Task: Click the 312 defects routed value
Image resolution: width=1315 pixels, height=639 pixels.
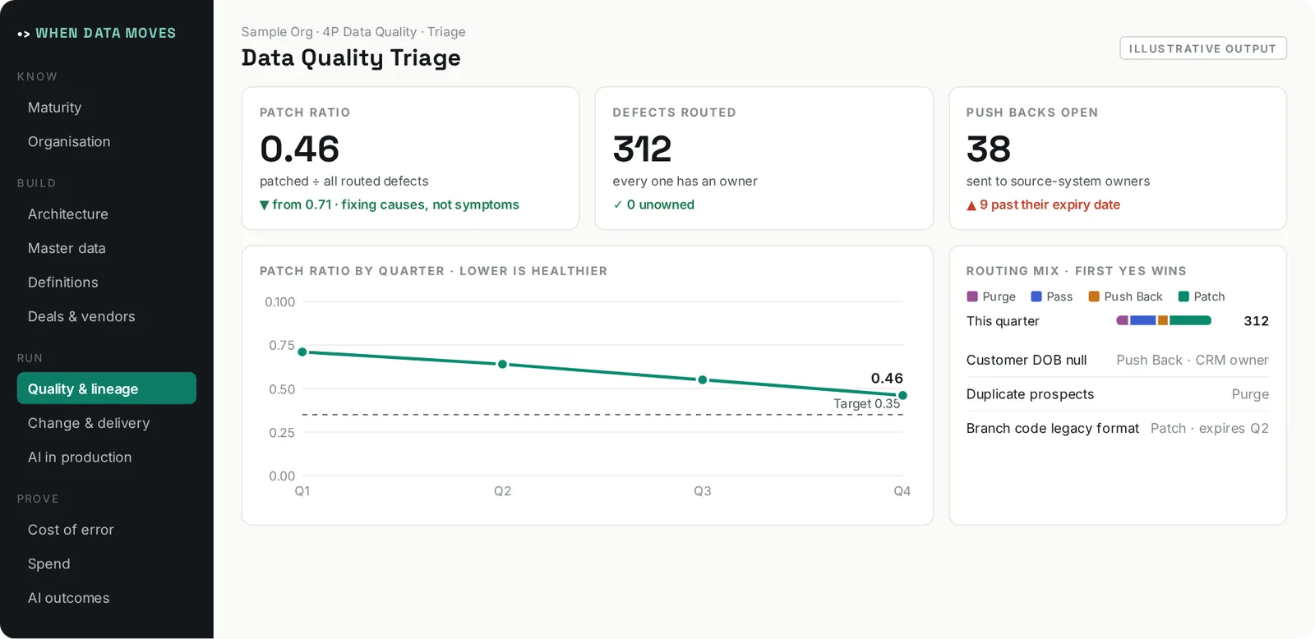Action: coord(642,149)
